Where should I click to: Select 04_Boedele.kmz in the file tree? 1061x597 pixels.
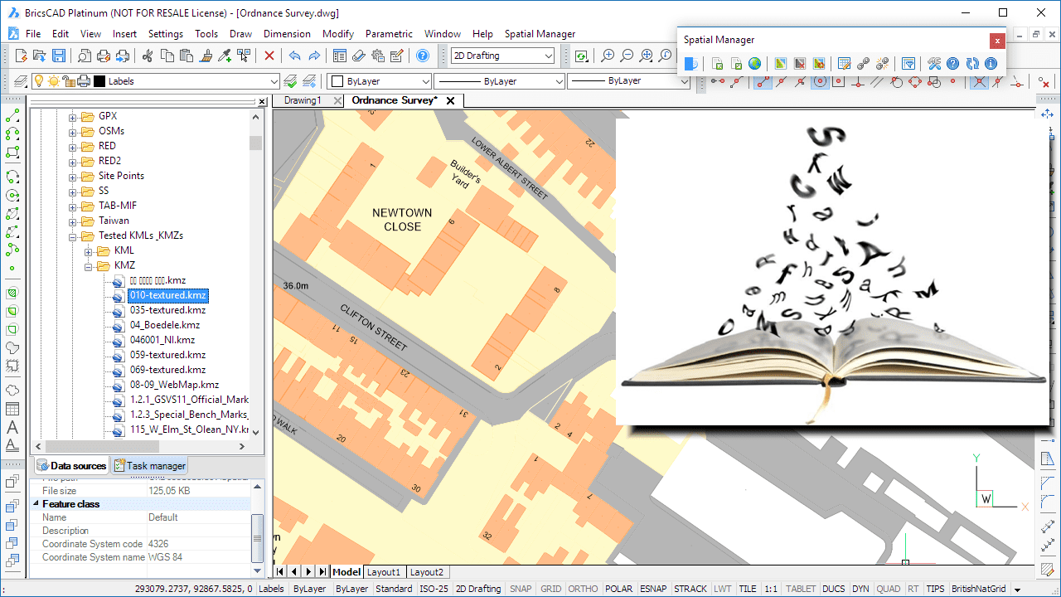(x=165, y=325)
